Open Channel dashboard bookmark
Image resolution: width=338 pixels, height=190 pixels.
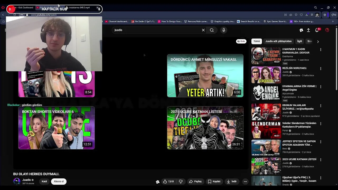116,21
